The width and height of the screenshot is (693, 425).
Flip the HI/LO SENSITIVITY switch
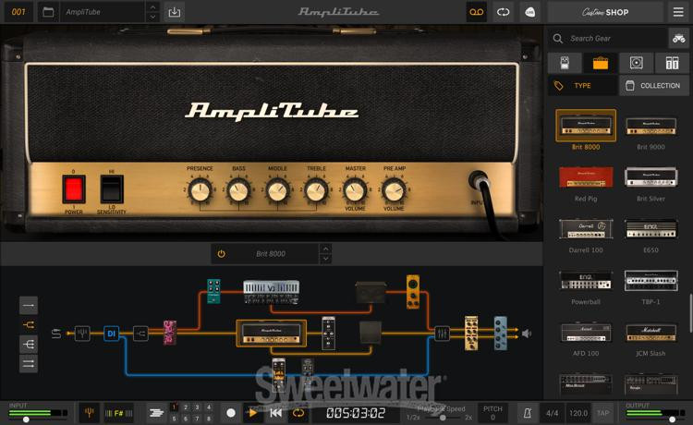pyautogui.click(x=112, y=189)
